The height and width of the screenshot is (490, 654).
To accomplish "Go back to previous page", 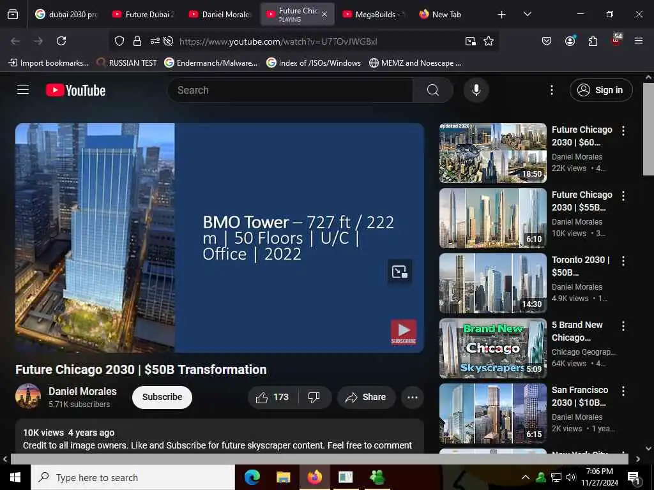I will pos(15,41).
